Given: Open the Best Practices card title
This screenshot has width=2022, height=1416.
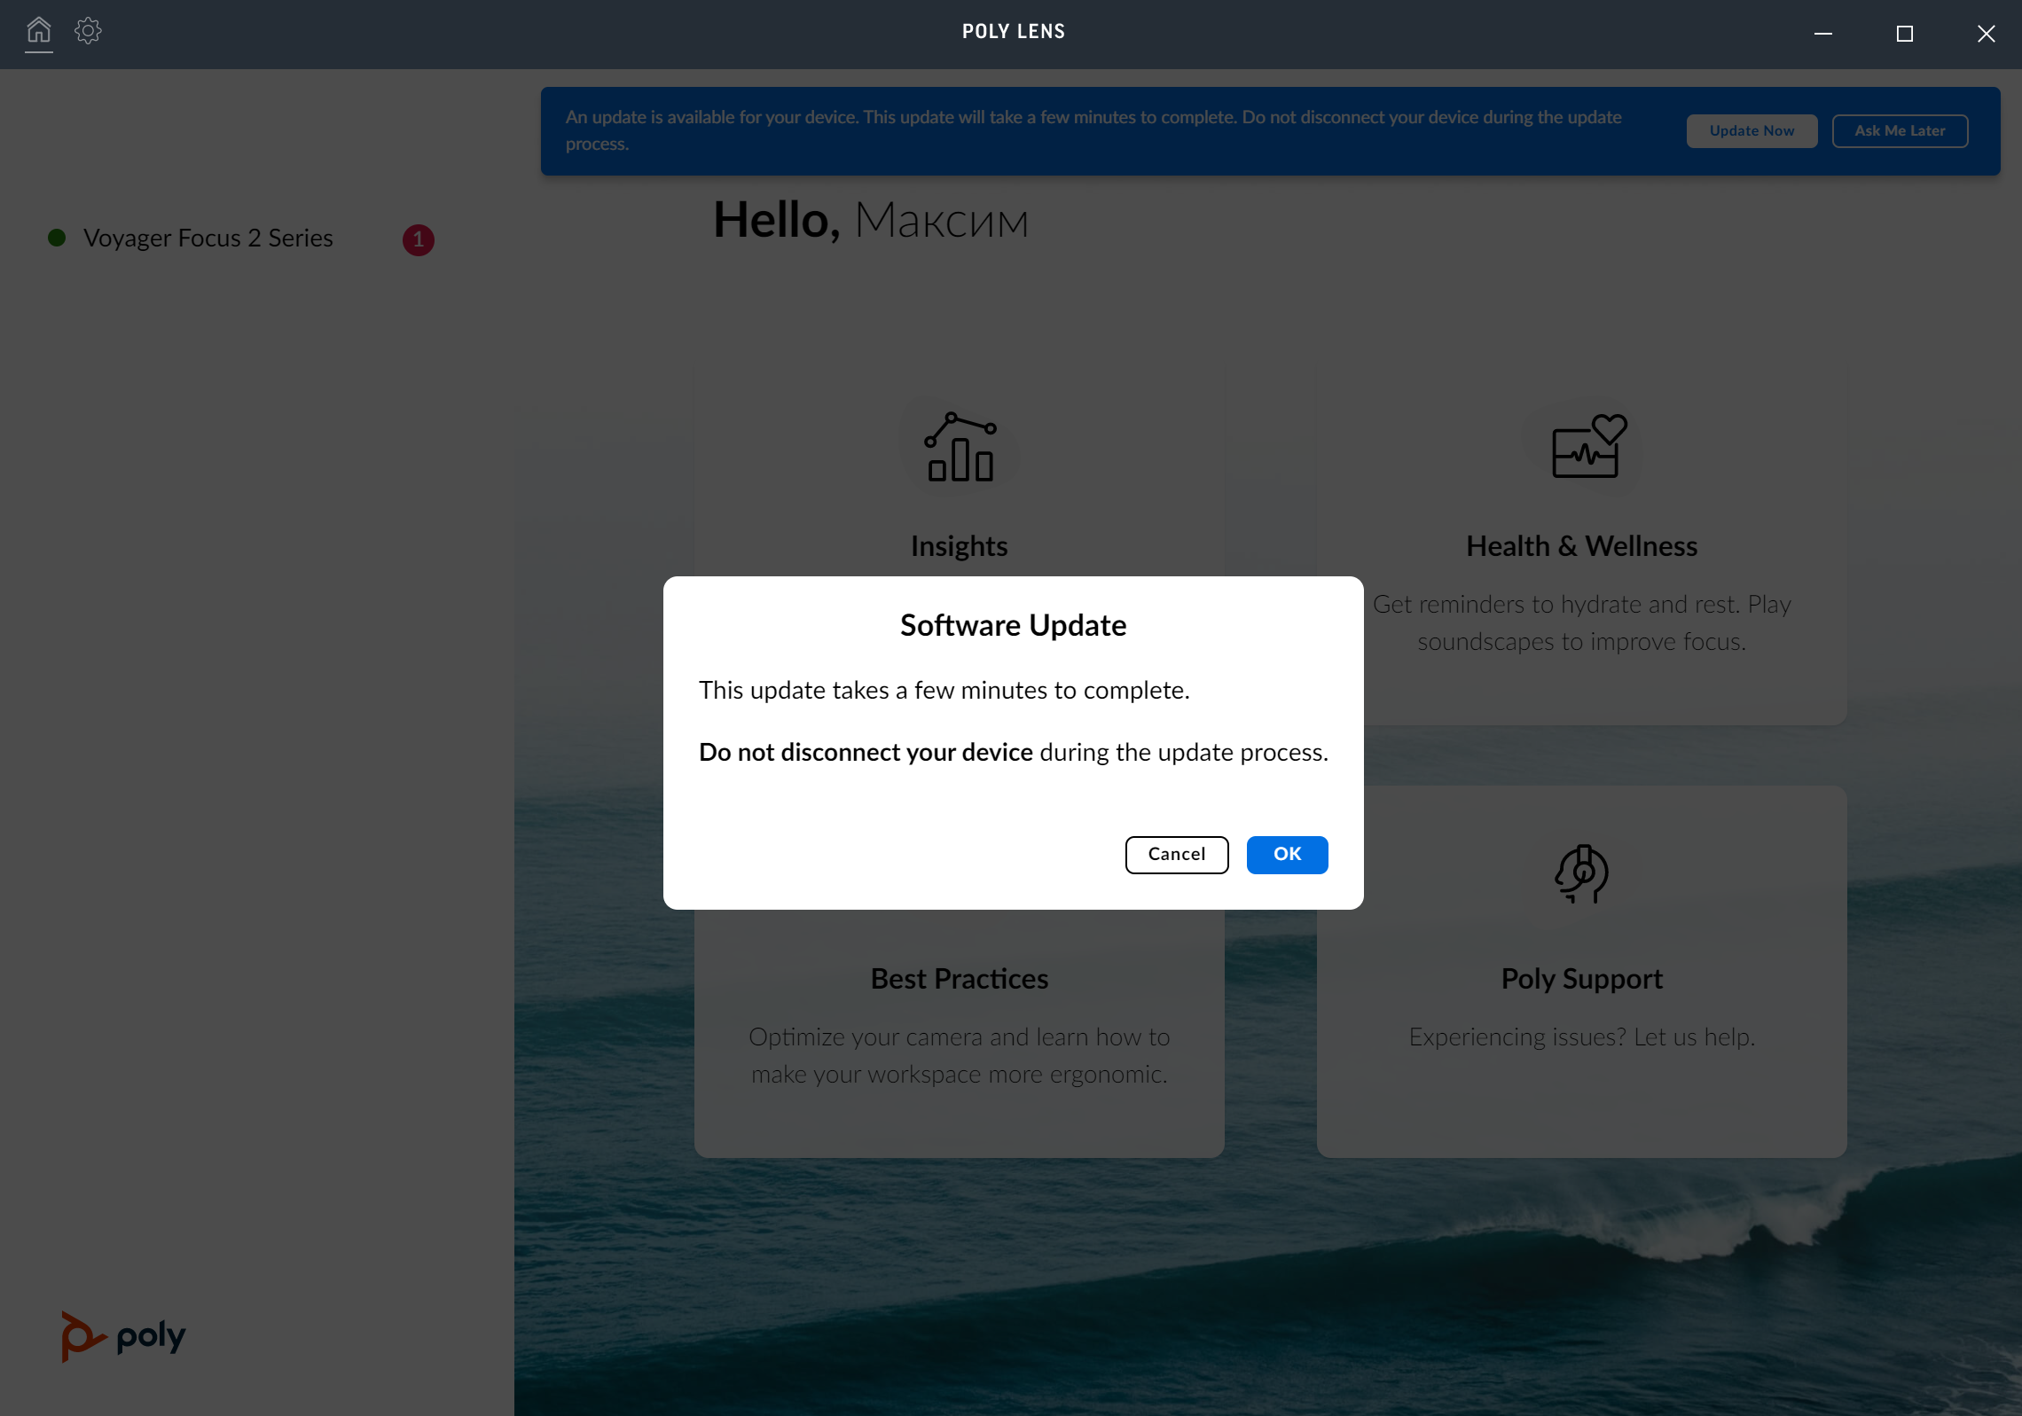Looking at the screenshot, I should tap(960, 979).
